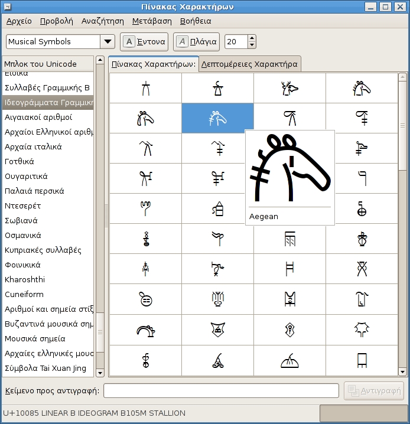Open the Musical Symbols font dropdown
This screenshot has height=424, width=410.
108,42
